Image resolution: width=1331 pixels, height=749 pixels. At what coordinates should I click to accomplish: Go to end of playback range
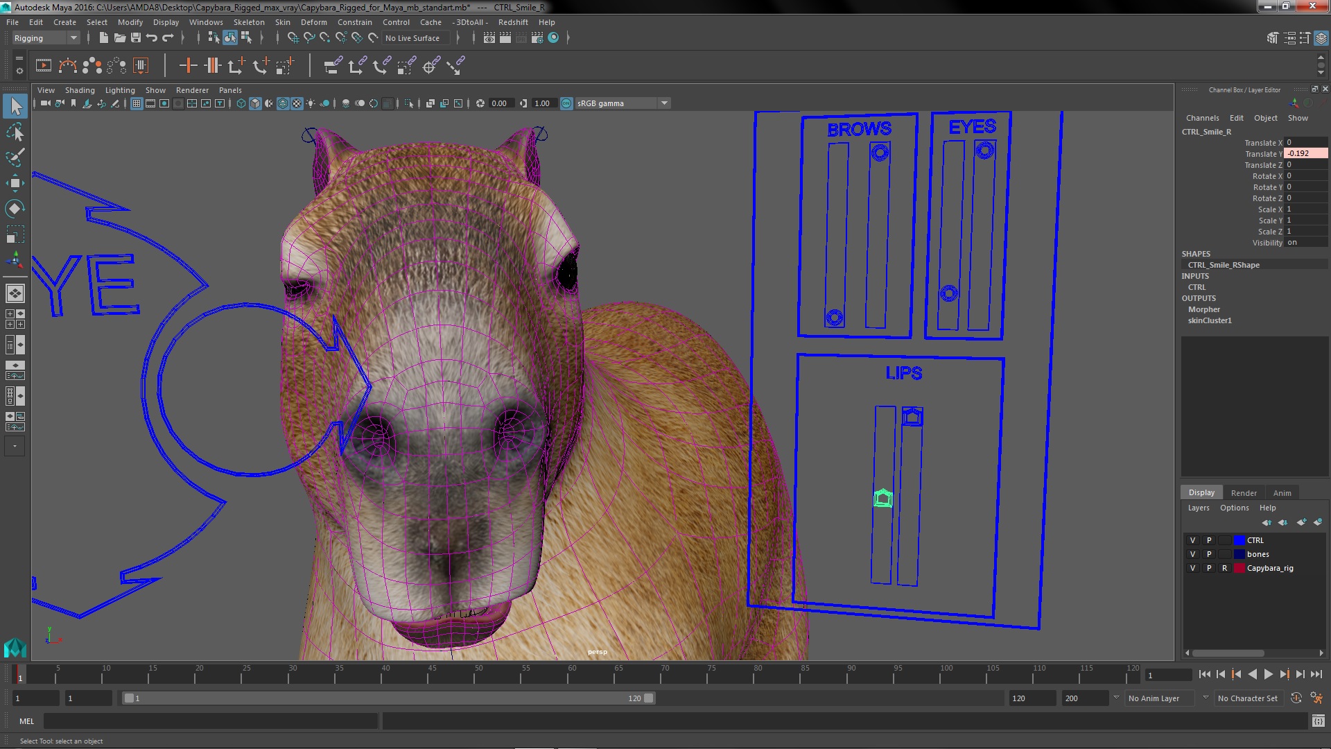click(1316, 674)
